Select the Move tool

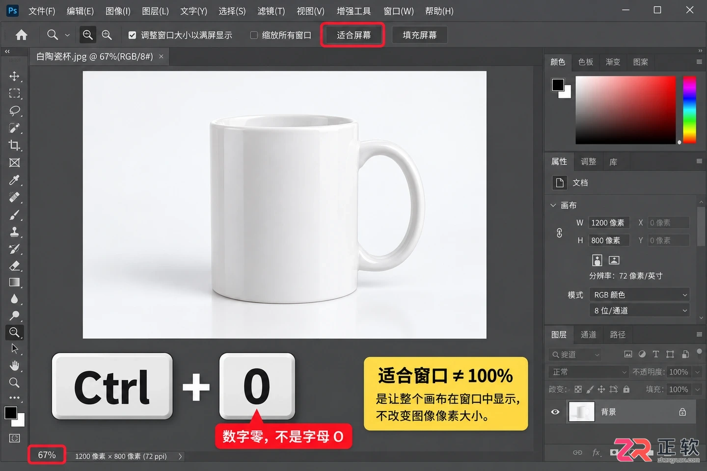(x=14, y=76)
